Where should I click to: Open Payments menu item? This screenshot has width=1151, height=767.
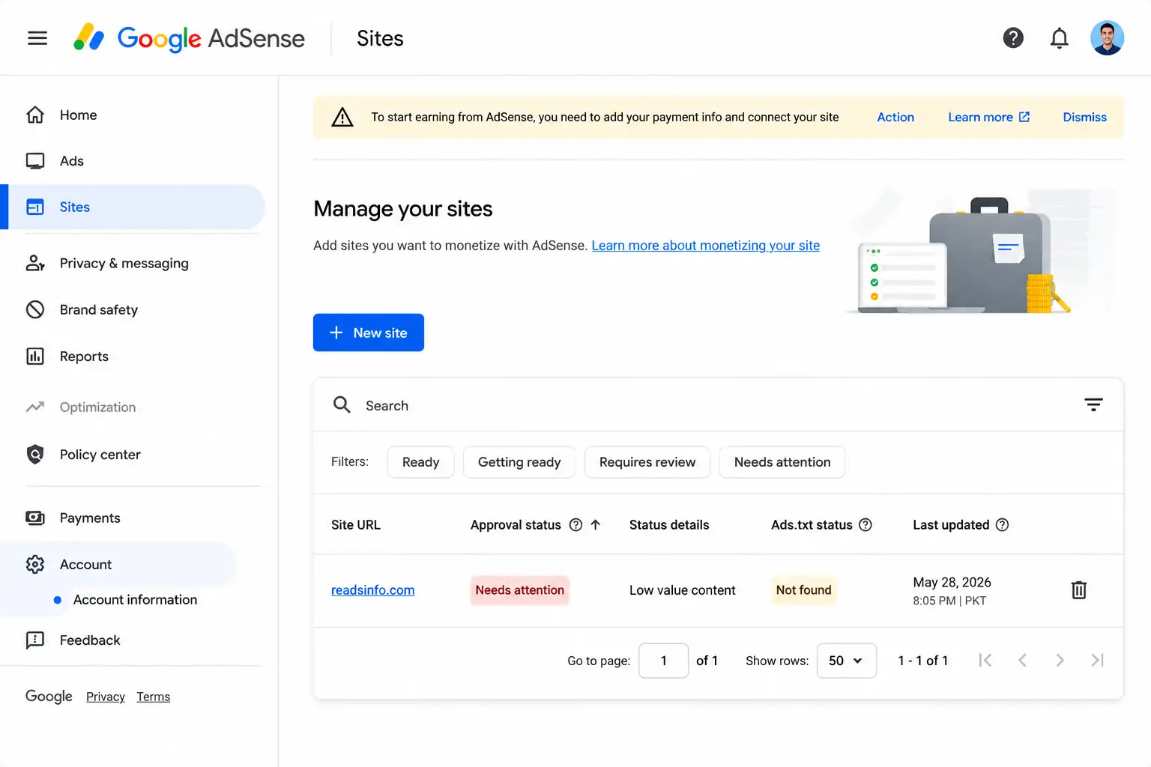tap(90, 518)
